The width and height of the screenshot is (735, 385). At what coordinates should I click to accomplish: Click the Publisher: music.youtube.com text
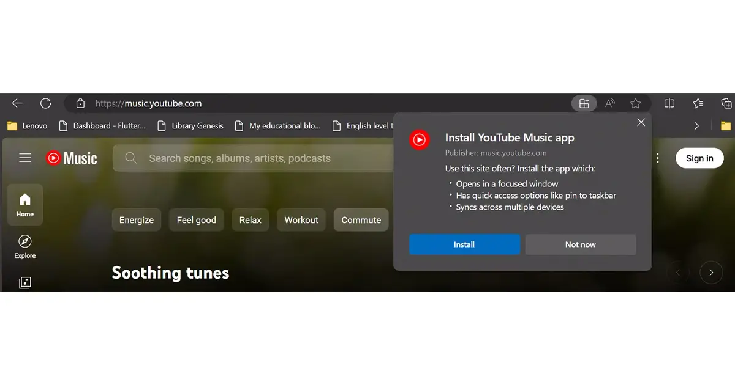pyautogui.click(x=496, y=153)
